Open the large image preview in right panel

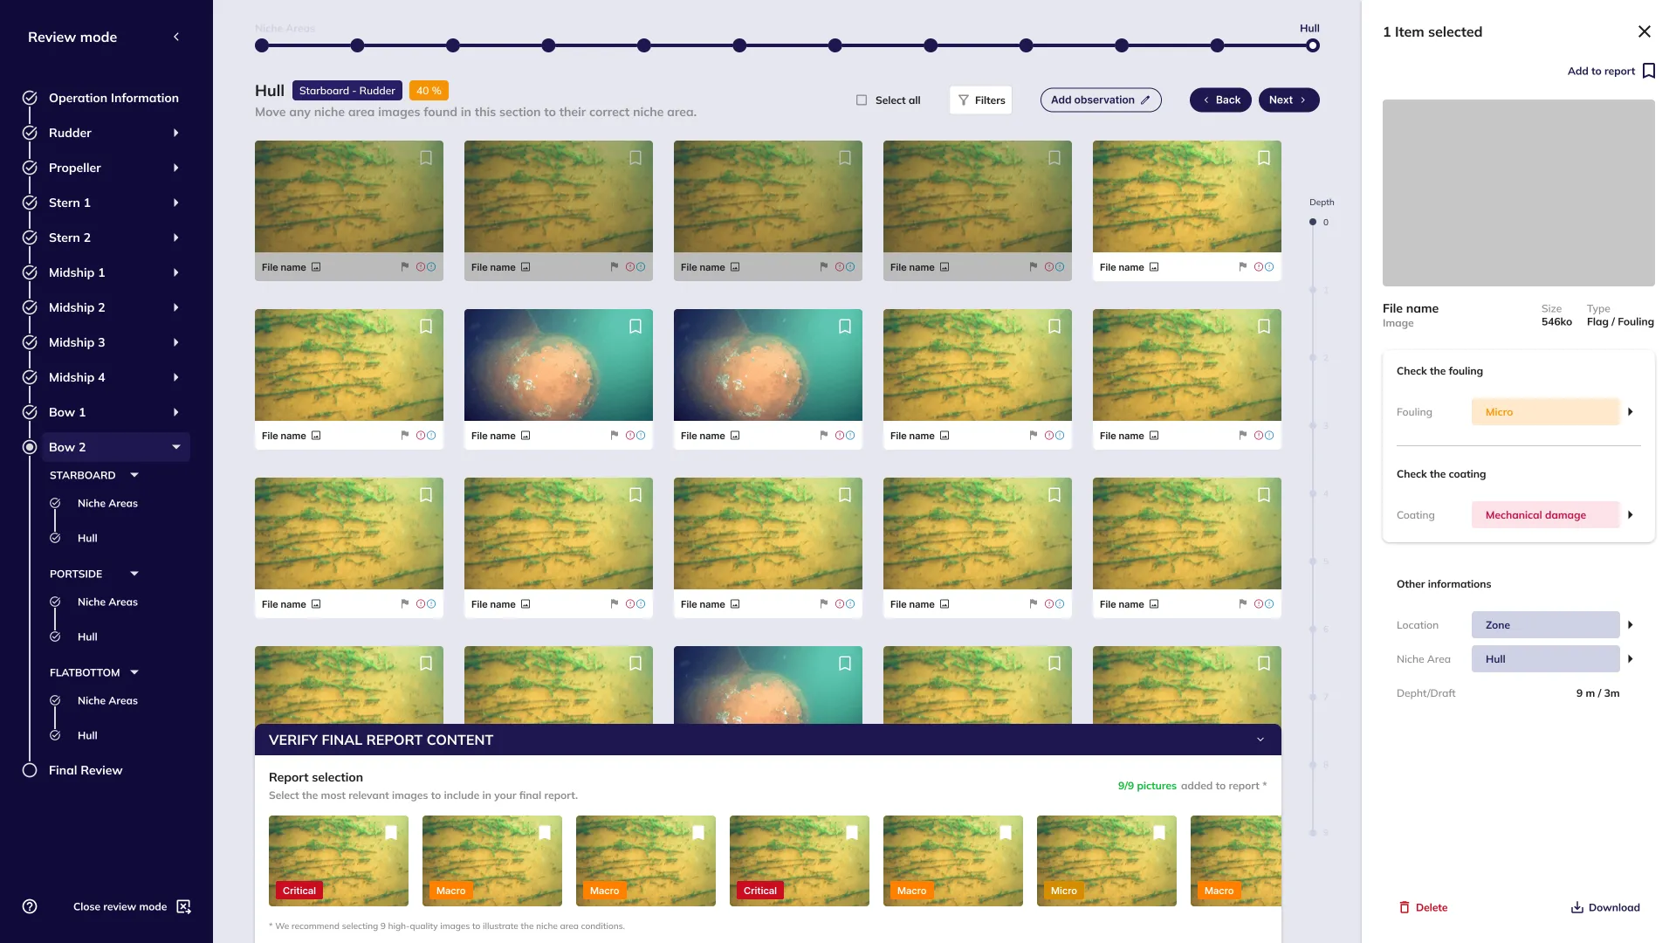tap(1519, 193)
